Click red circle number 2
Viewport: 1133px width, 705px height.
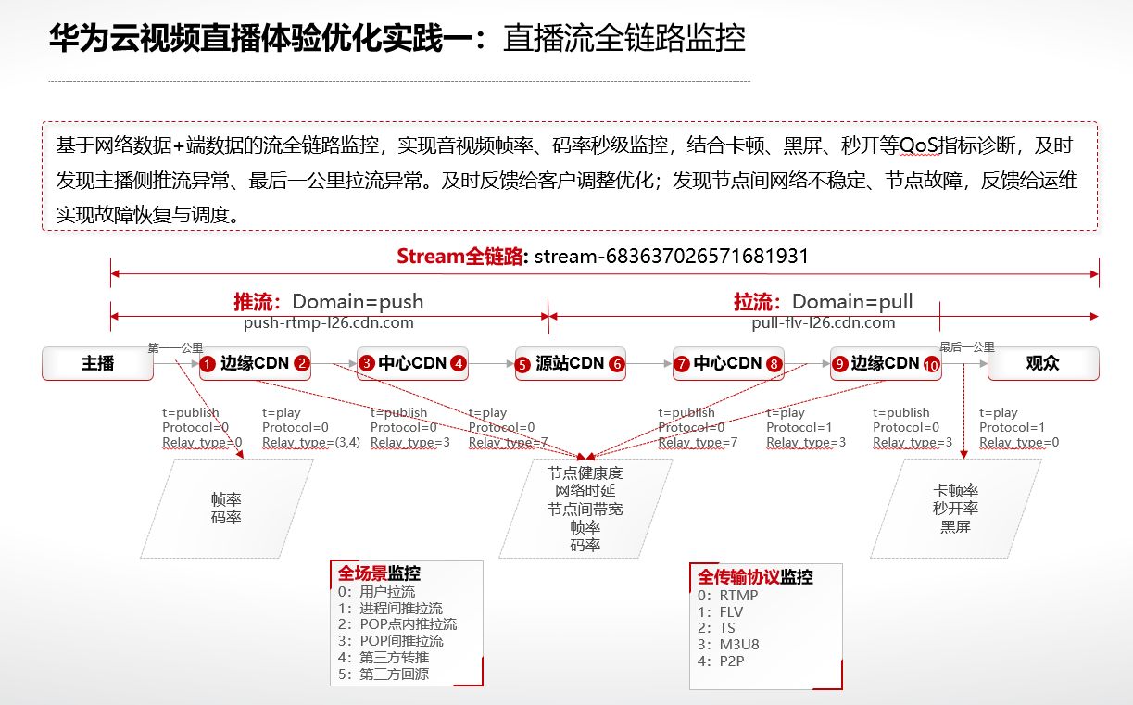[x=302, y=364]
